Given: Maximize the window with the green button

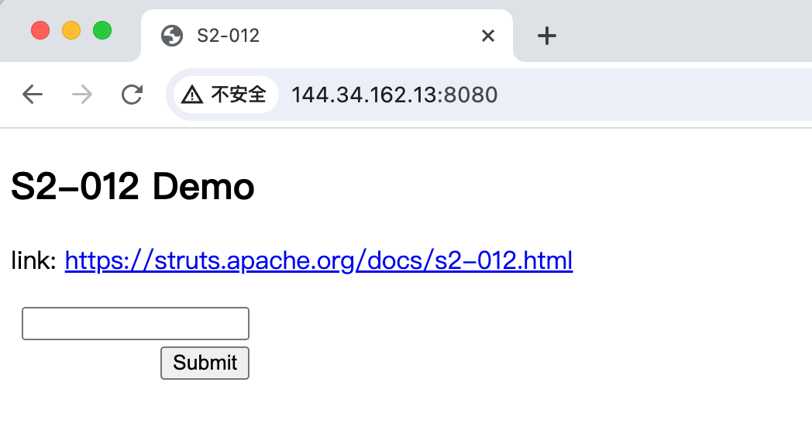Looking at the screenshot, I should 102,31.
